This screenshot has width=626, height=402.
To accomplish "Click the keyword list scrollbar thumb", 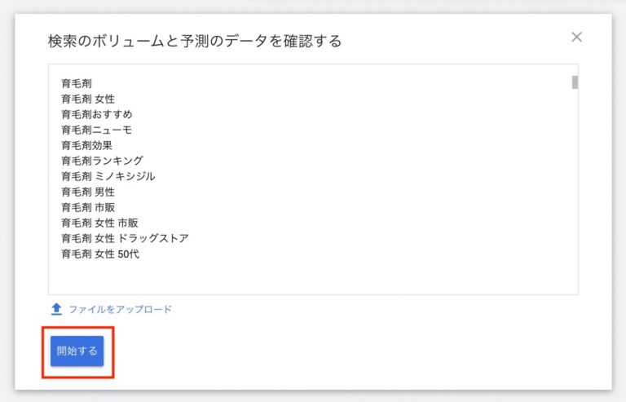I will (575, 82).
